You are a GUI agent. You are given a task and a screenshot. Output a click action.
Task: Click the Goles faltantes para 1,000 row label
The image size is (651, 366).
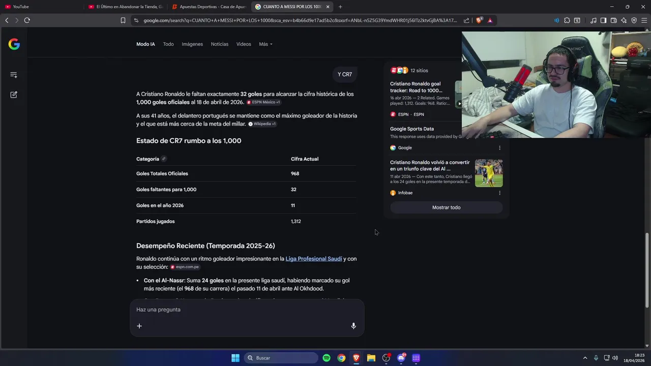pyautogui.click(x=166, y=190)
